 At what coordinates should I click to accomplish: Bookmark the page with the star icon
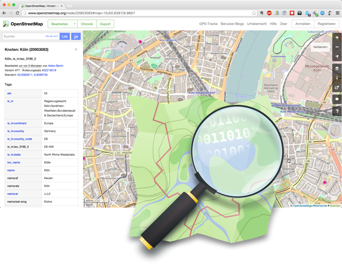(254, 13)
